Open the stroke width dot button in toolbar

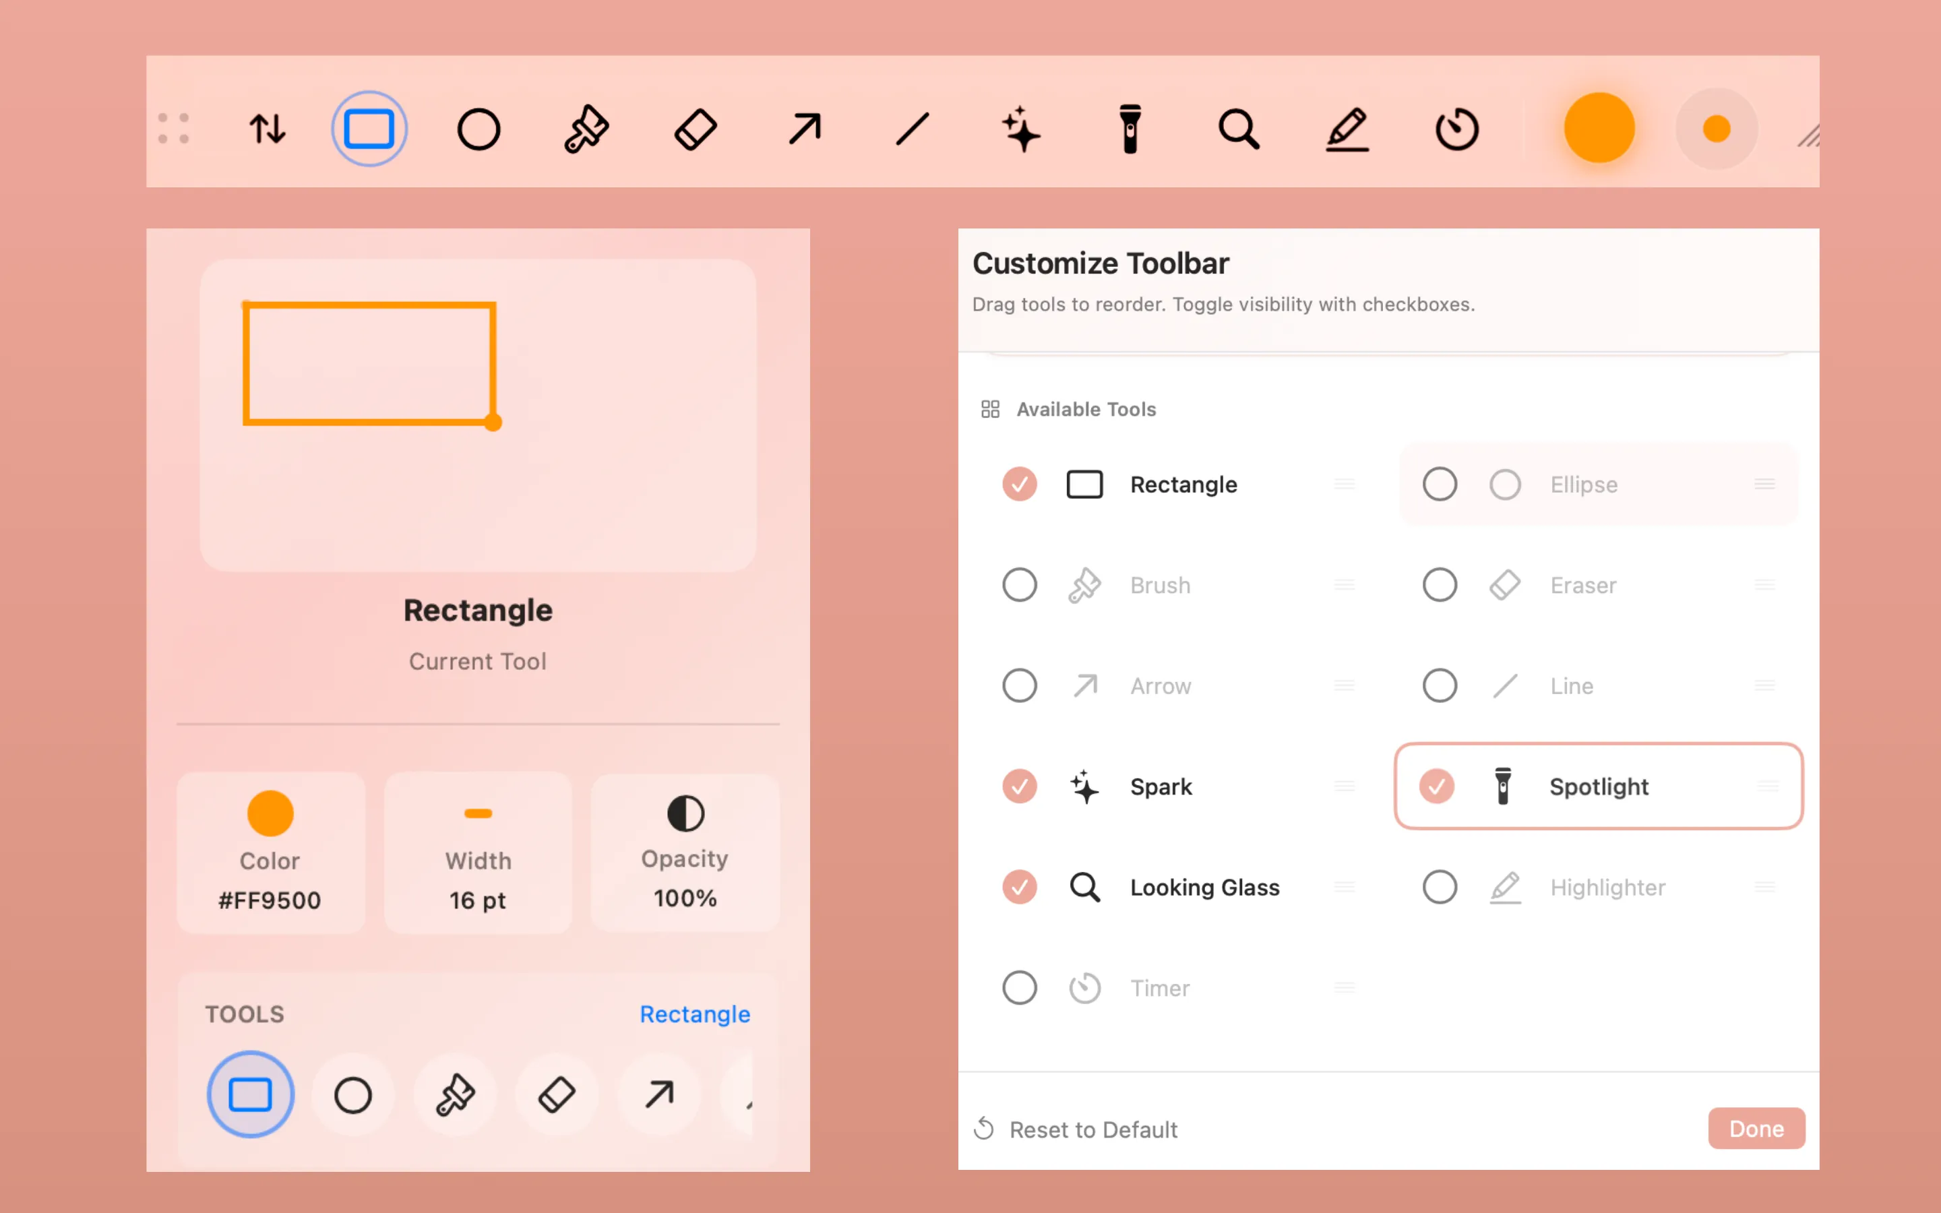1717,128
